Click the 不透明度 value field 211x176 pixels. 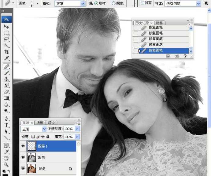pyautogui.click(x=69, y=129)
